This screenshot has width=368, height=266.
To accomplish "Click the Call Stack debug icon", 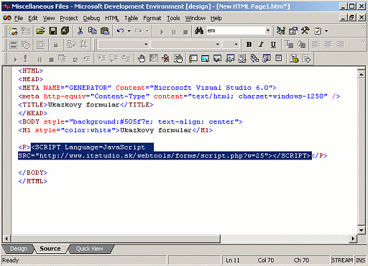I will pyautogui.click(x=254, y=58).
